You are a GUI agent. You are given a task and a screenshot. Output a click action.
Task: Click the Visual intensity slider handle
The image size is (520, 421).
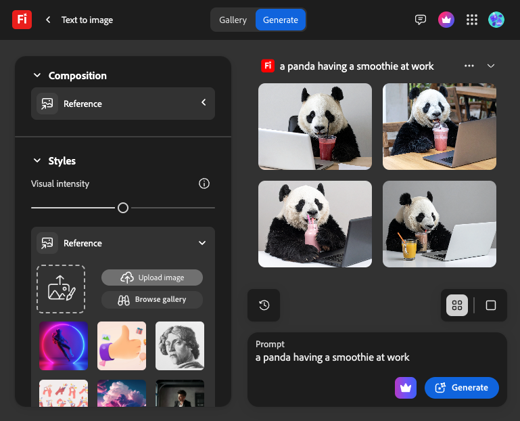click(x=123, y=208)
